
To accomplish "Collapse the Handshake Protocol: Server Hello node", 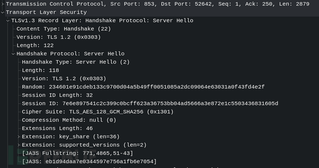I will (x=13, y=54).
